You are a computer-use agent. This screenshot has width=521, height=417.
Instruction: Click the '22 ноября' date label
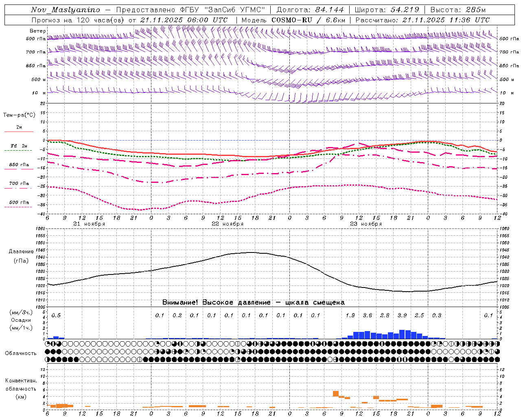228,224
